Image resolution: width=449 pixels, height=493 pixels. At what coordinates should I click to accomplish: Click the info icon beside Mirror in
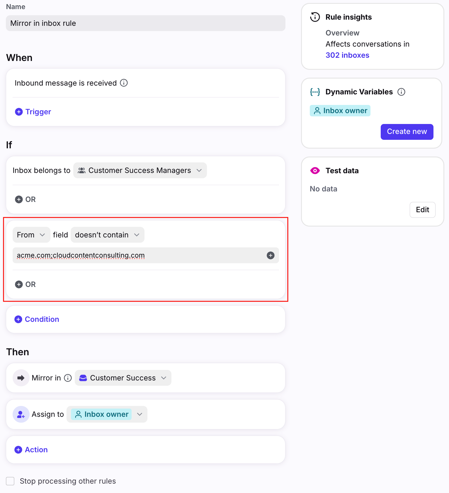pyautogui.click(x=68, y=378)
